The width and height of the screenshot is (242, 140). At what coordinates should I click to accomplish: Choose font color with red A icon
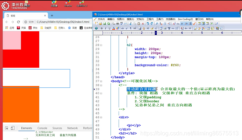[113, 28]
